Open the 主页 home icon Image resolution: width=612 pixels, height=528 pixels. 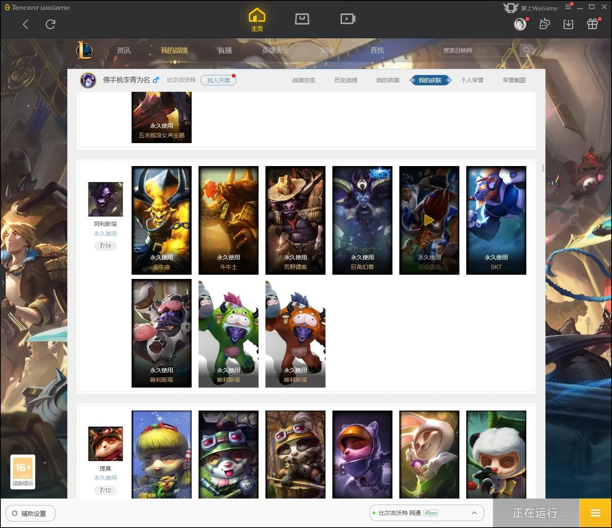(x=257, y=20)
